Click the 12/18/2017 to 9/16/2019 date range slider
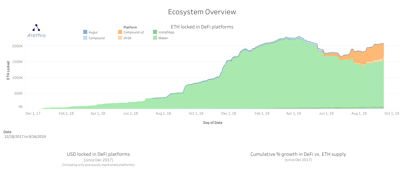This screenshot has height=181, width=404. (x=25, y=136)
